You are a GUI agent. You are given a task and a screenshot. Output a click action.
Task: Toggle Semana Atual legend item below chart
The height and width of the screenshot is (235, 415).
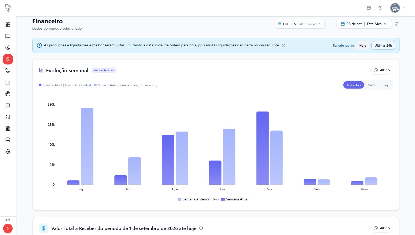235,199
